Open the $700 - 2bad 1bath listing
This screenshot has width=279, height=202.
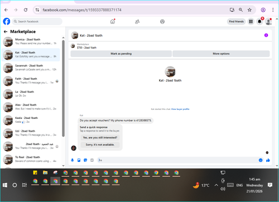[x=86, y=47]
